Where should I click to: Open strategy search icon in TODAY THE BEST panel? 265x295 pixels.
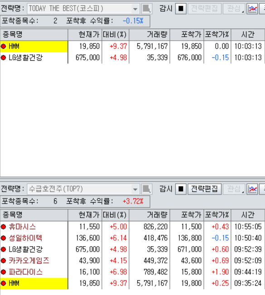[x=147, y=9]
